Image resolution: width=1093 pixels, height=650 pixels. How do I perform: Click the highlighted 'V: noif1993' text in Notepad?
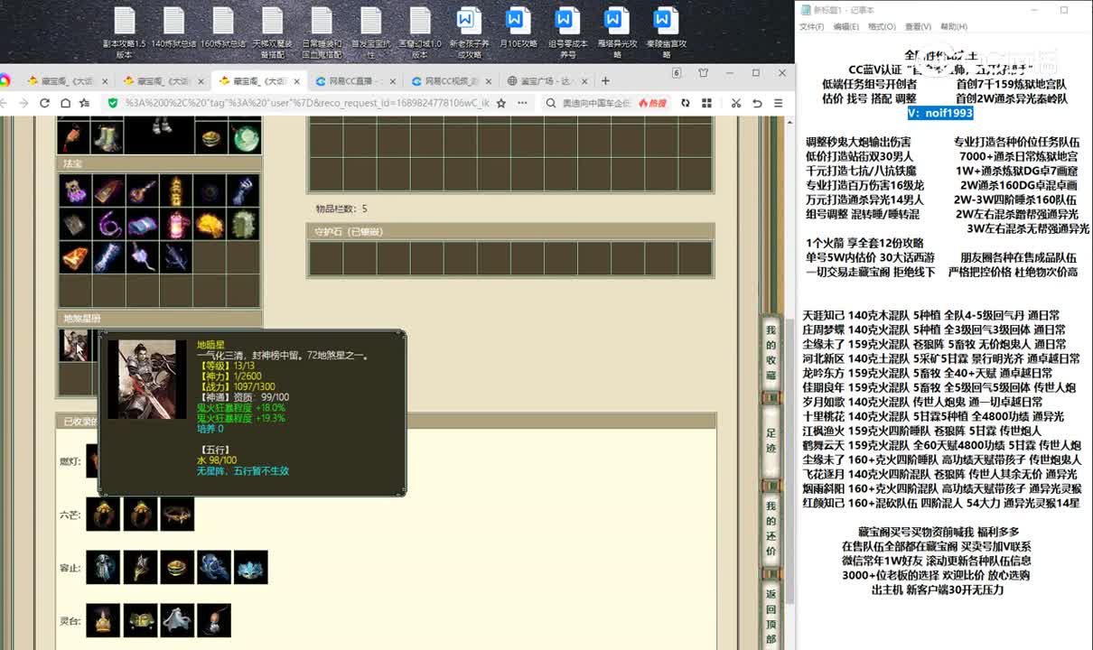click(x=940, y=113)
